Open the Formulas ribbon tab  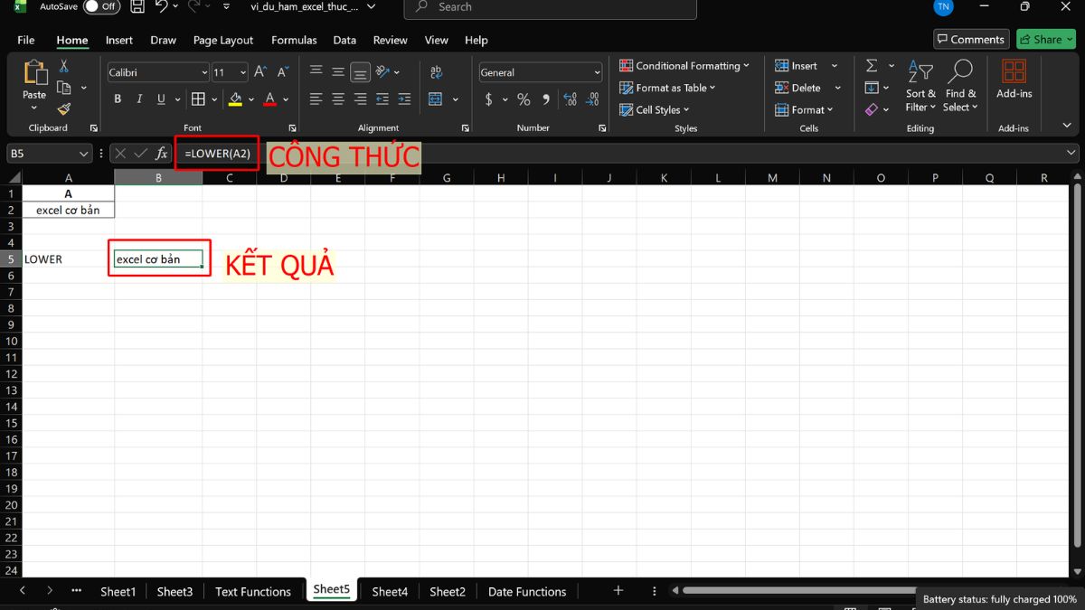click(294, 40)
